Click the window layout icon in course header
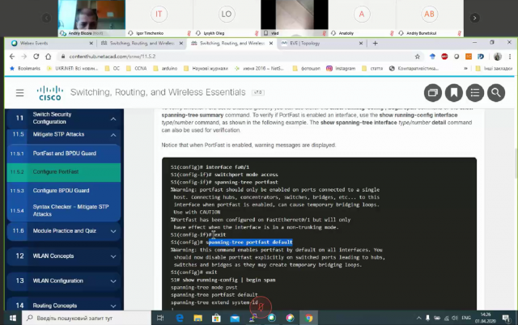518x325 pixels. (x=433, y=92)
